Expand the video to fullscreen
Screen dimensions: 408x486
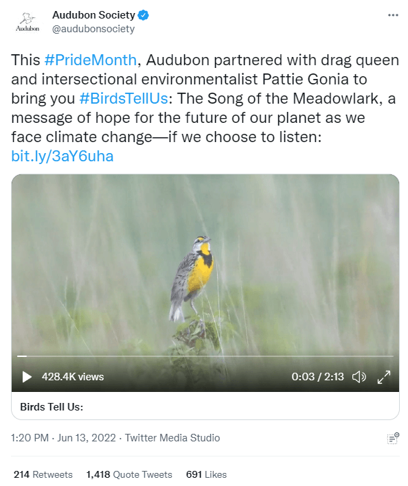click(384, 377)
